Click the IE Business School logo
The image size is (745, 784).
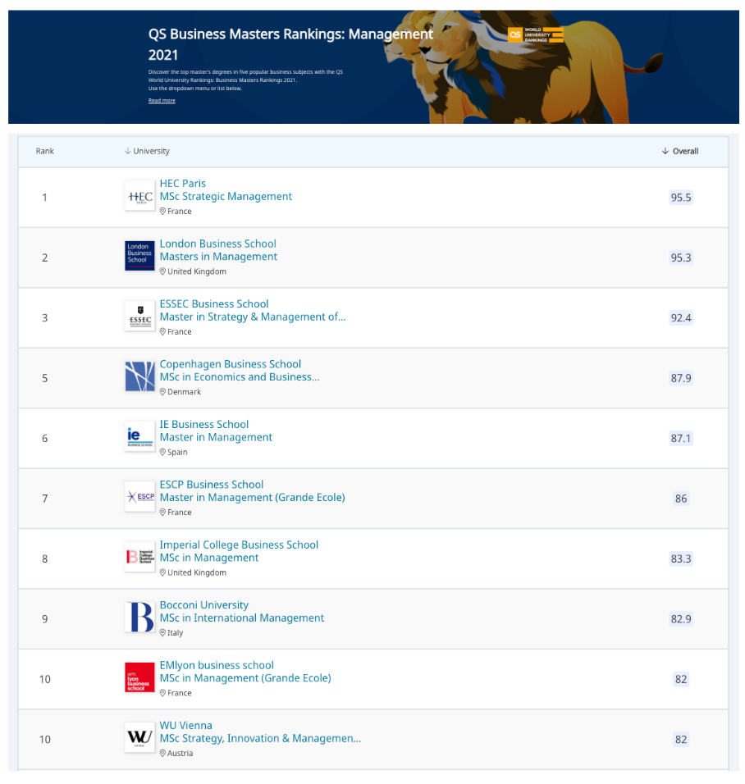[139, 437]
